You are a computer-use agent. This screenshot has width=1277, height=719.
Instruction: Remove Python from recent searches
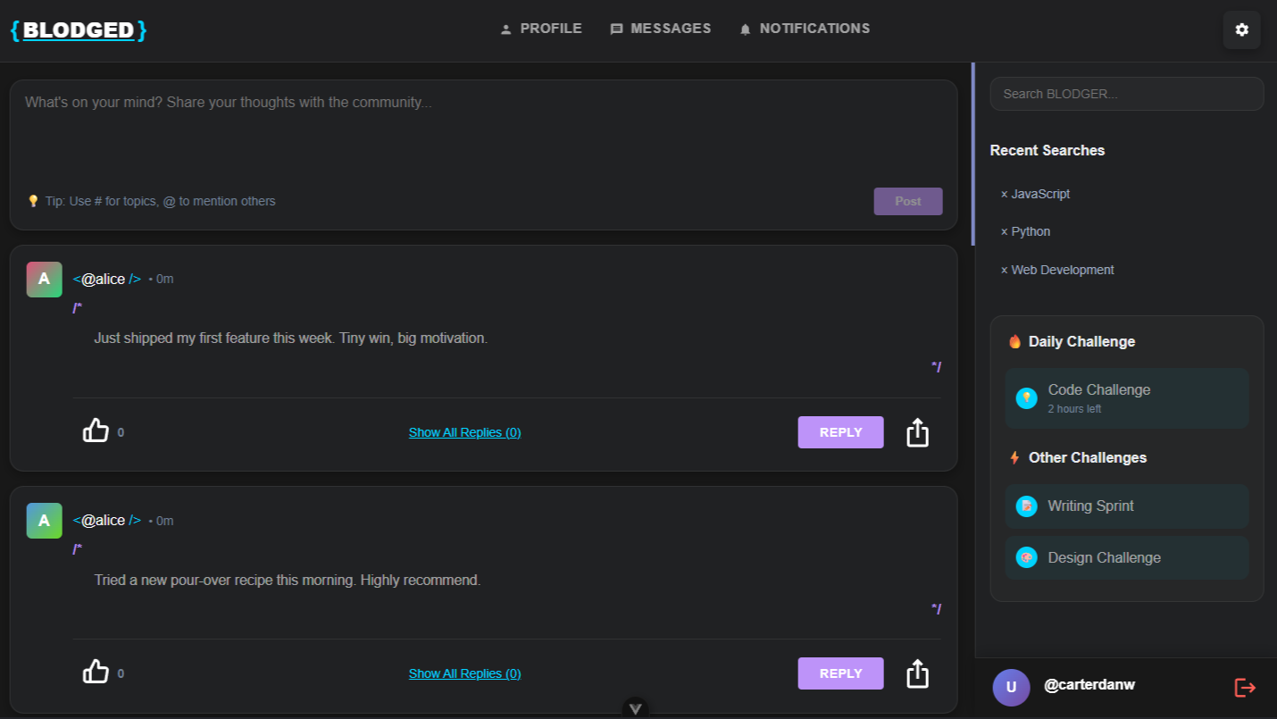(x=1004, y=232)
